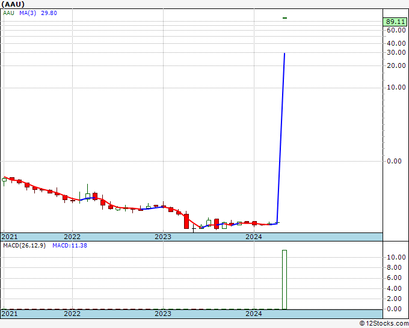The image size is (409, 328).
Task: Click the large red candlestick in early 2023
Action: 186,221
